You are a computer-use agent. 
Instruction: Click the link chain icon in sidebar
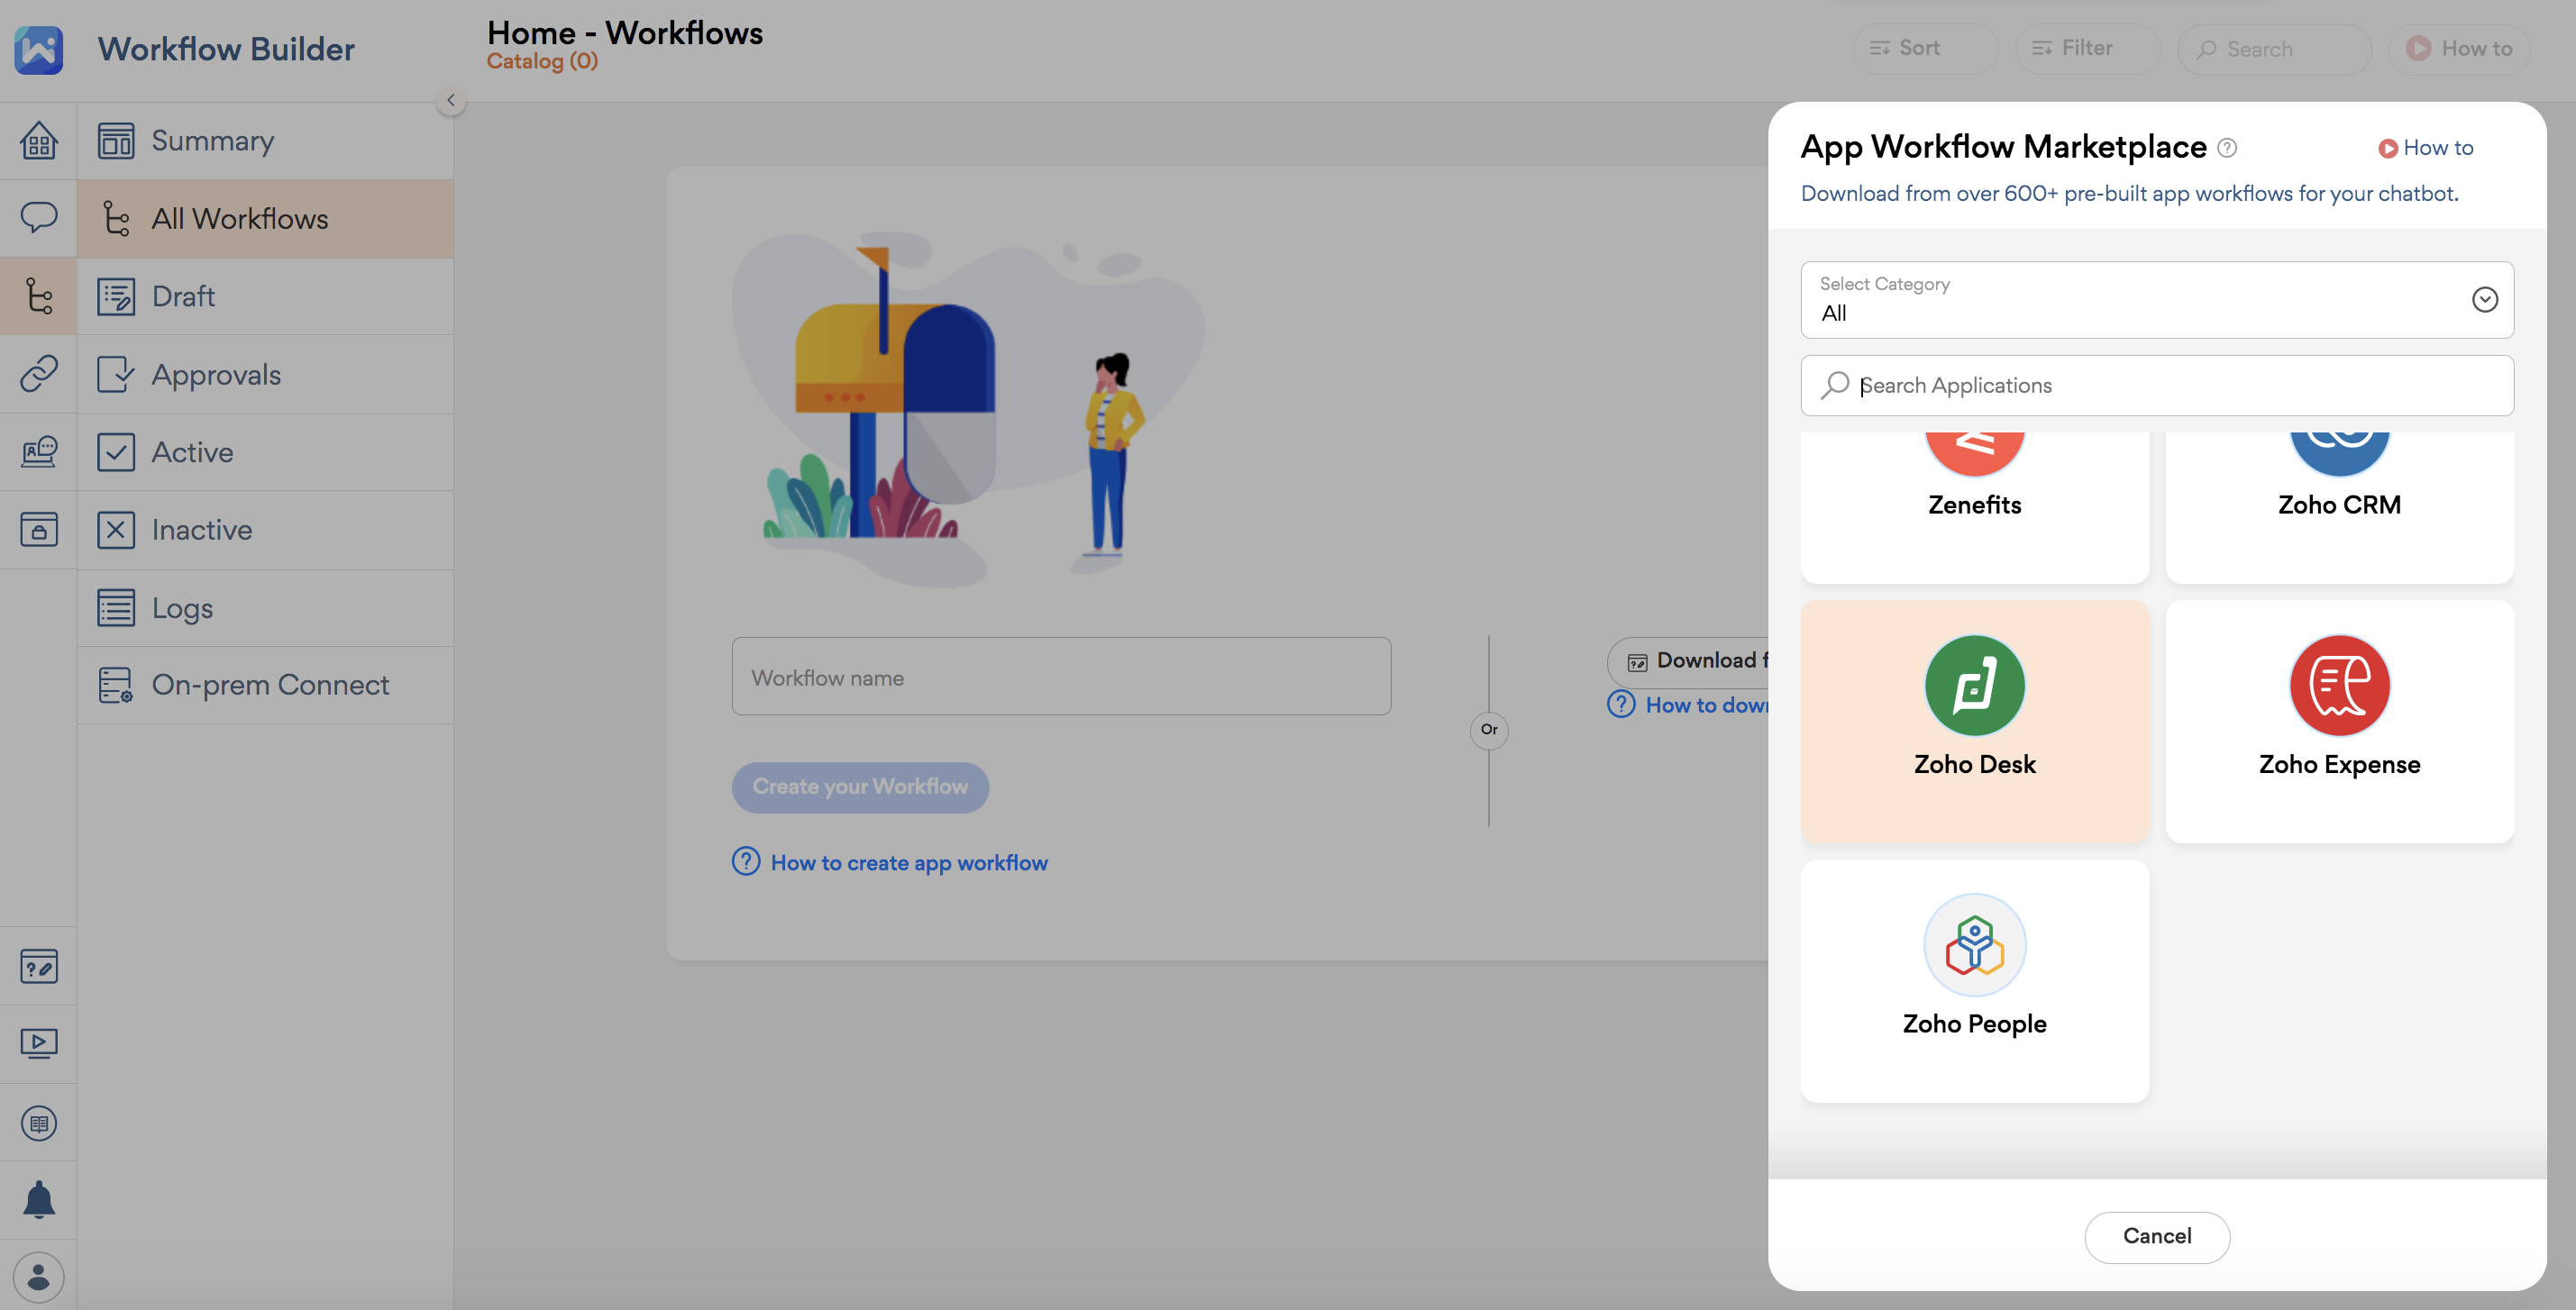(x=38, y=373)
